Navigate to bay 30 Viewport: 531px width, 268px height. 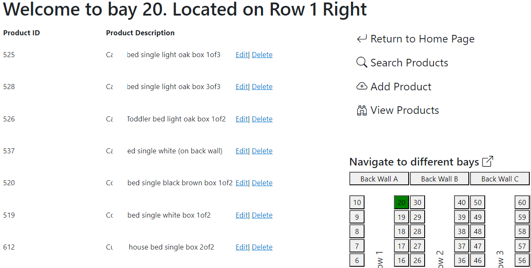tap(417, 202)
